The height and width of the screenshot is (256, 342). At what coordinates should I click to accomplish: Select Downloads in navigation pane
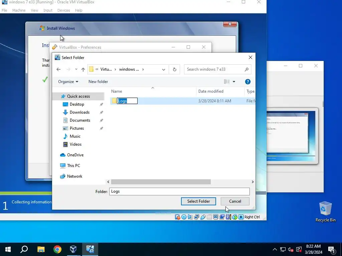(79, 112)
